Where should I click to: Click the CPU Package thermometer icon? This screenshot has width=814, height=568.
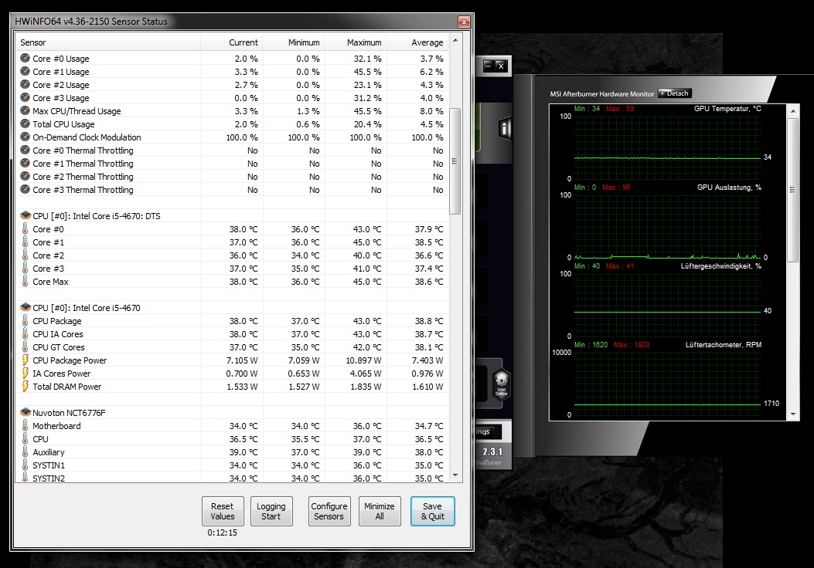pyautogui.click(x=25, y=320)
